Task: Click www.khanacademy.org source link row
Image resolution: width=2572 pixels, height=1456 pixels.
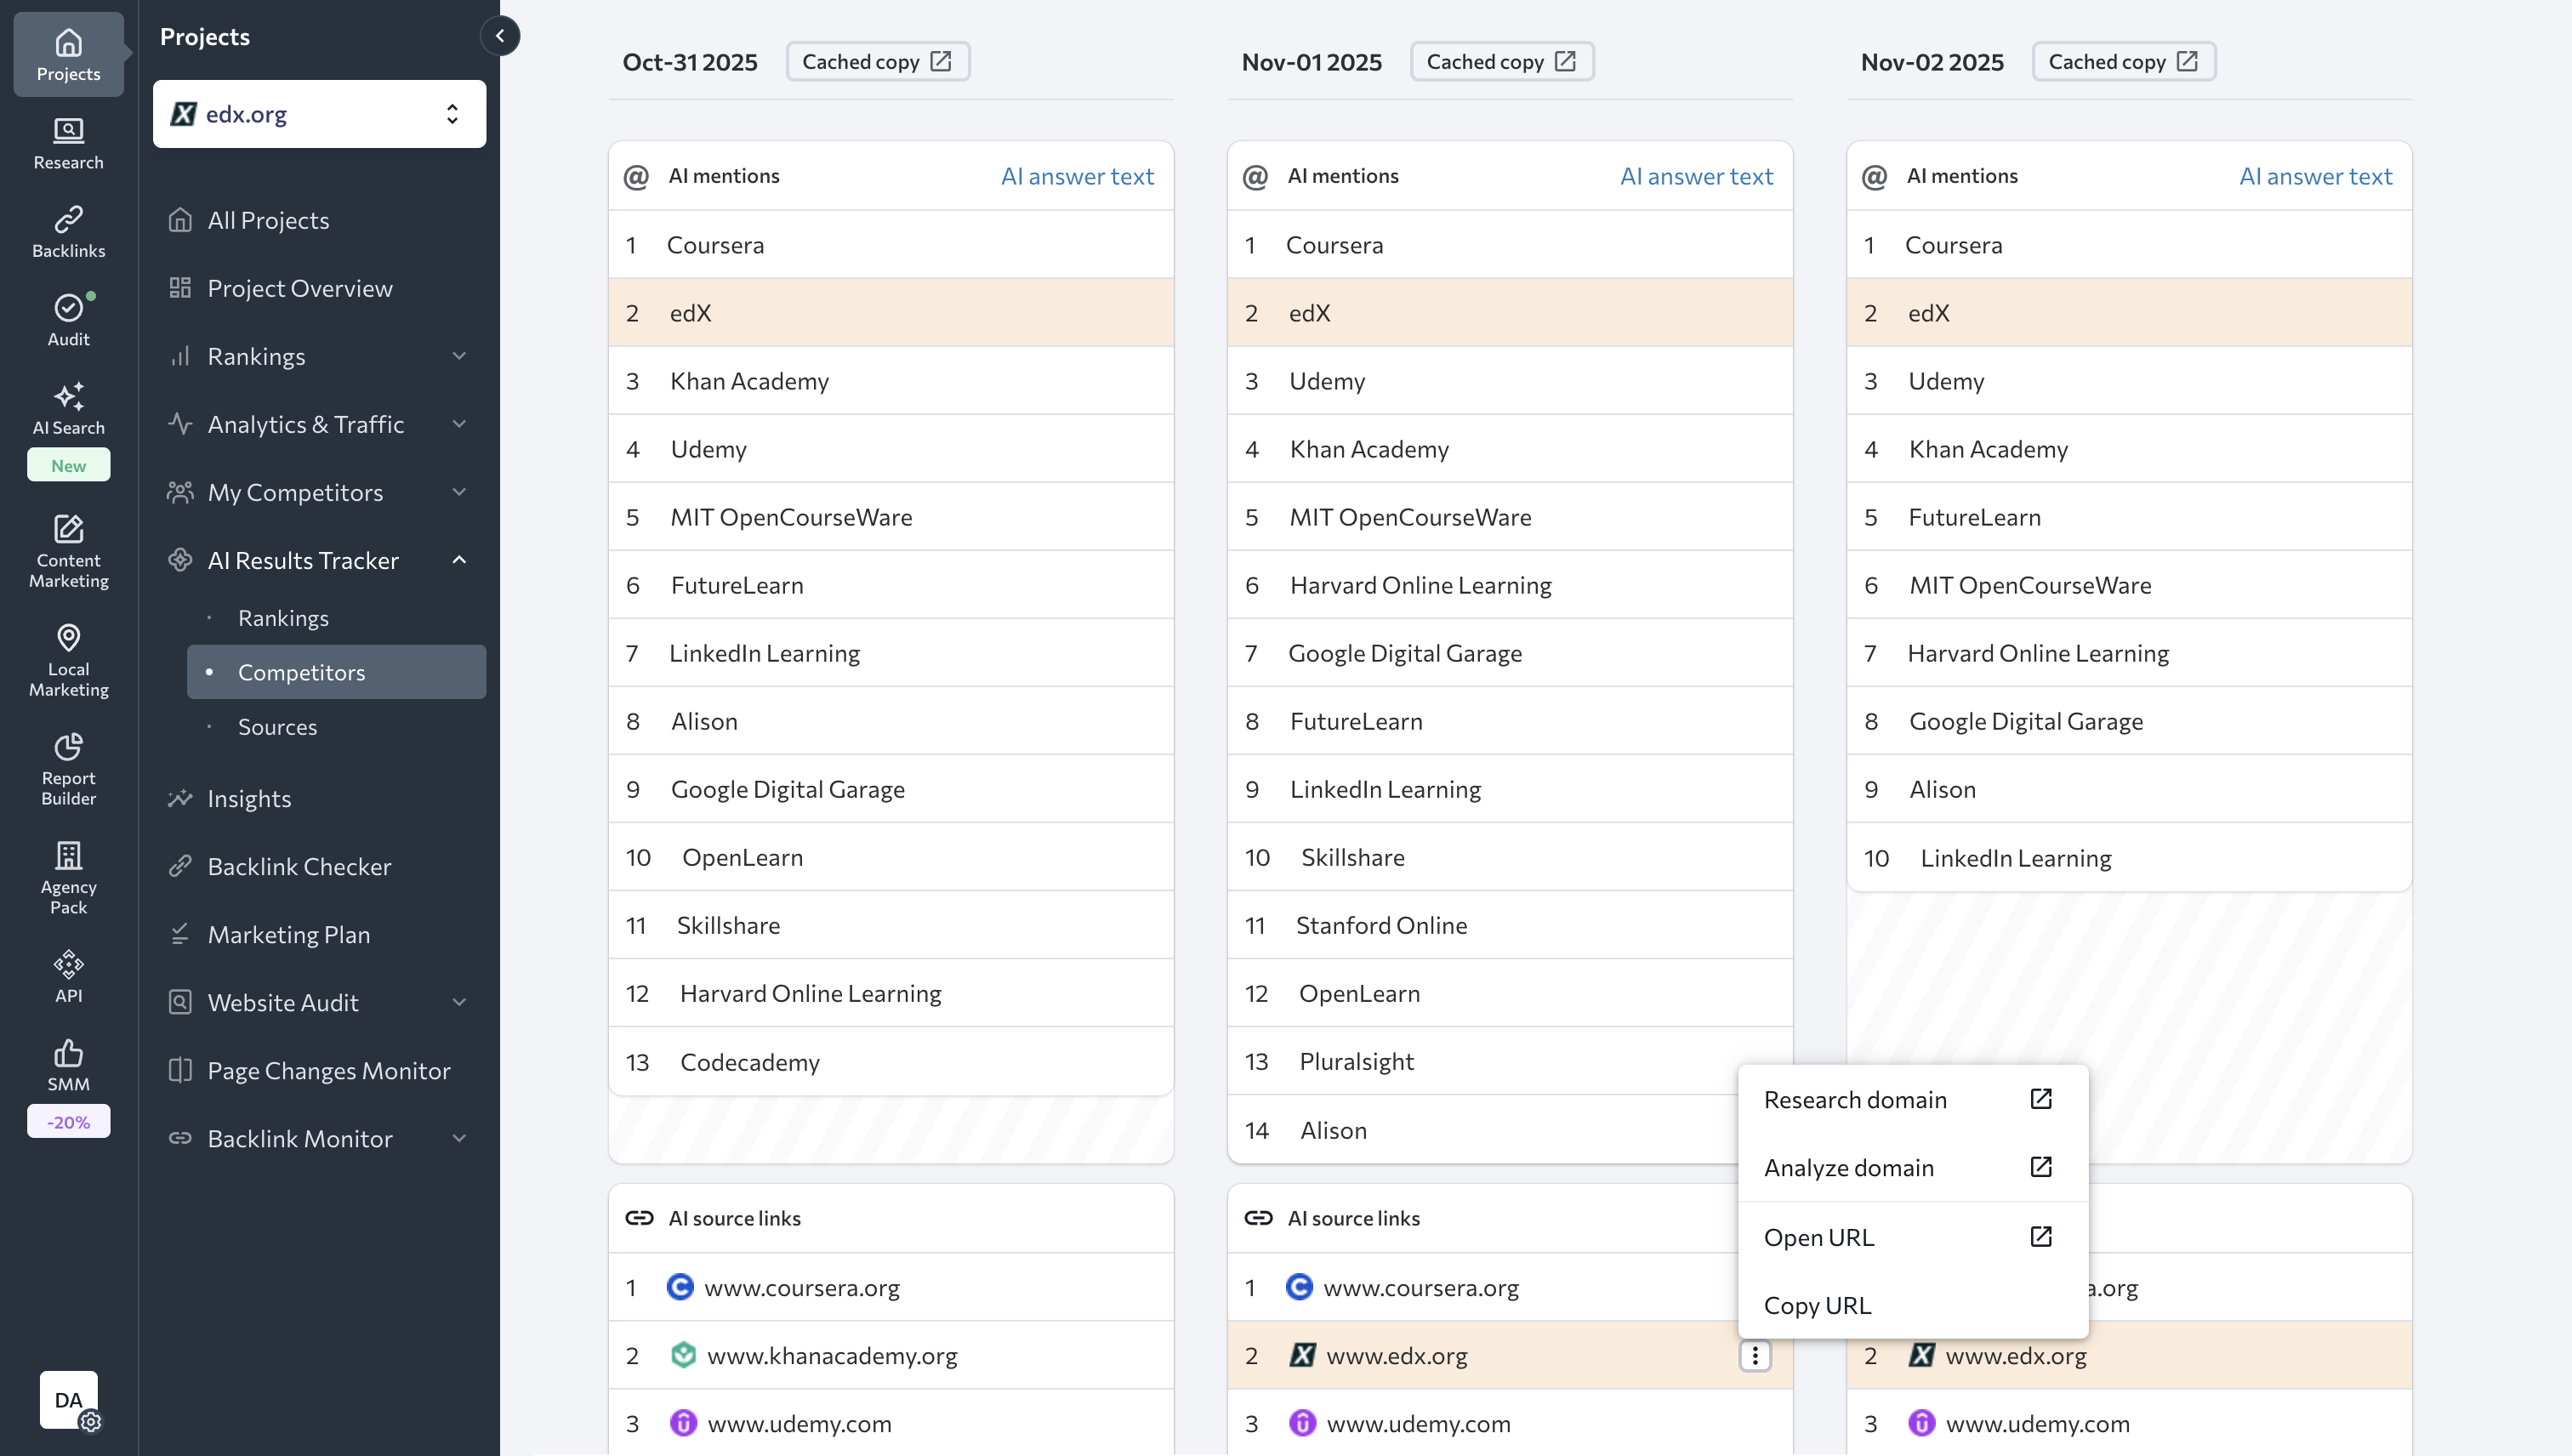Action: (831, 1355)
